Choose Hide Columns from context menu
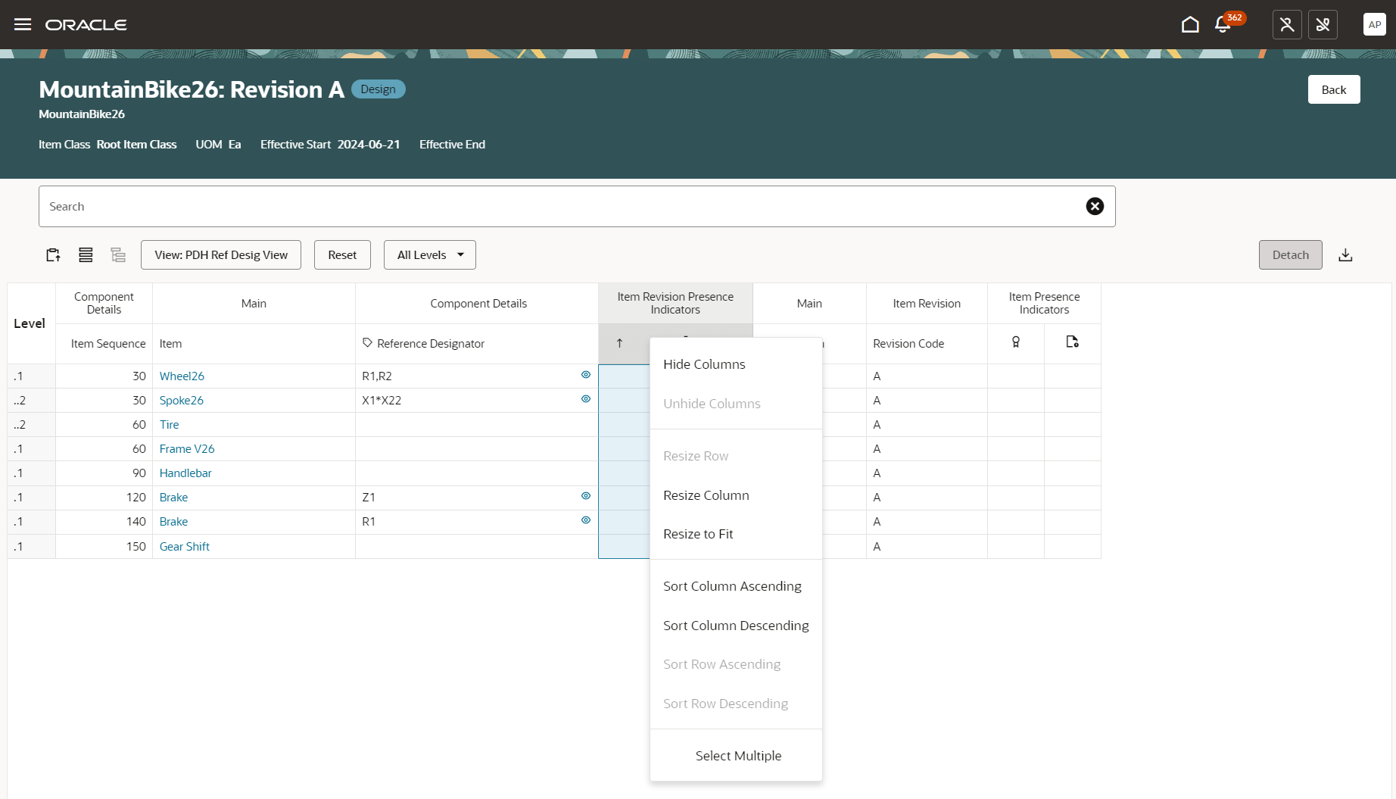This screenshot has width=1396, height=799. click(736, 364)
